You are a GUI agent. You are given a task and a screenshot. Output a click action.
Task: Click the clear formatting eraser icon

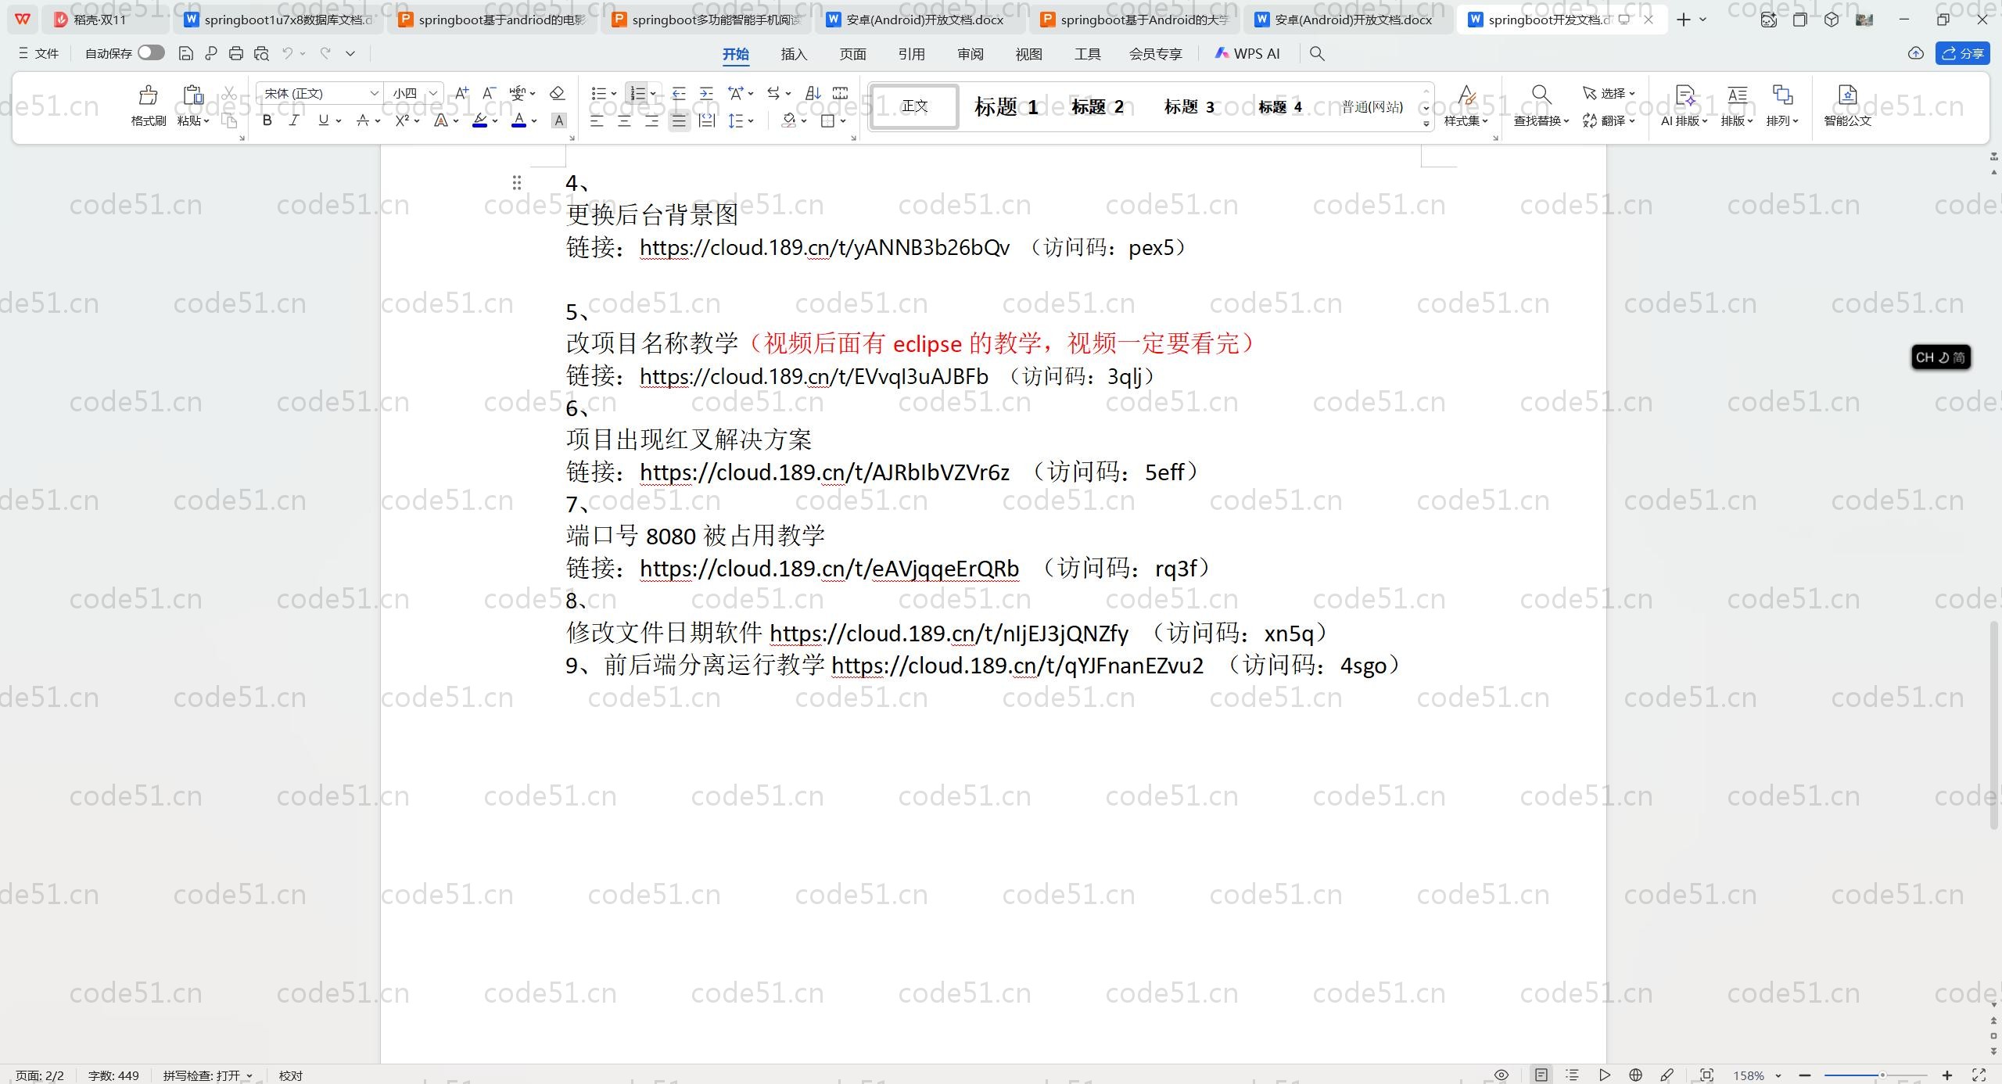(557, 94)
